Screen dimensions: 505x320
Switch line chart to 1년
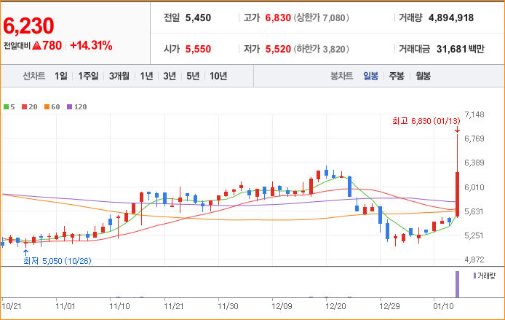(146, 76)
